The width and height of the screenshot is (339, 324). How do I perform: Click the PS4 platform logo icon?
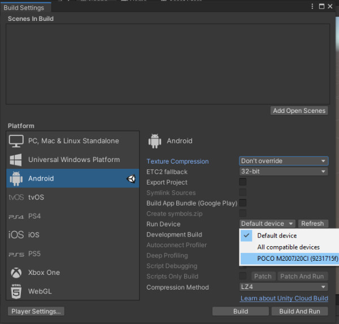[x=16, y=216]
